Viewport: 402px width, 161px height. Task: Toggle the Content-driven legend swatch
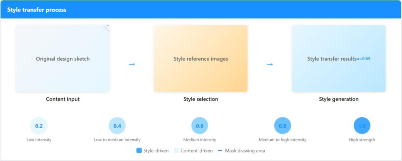click(176, 151)
